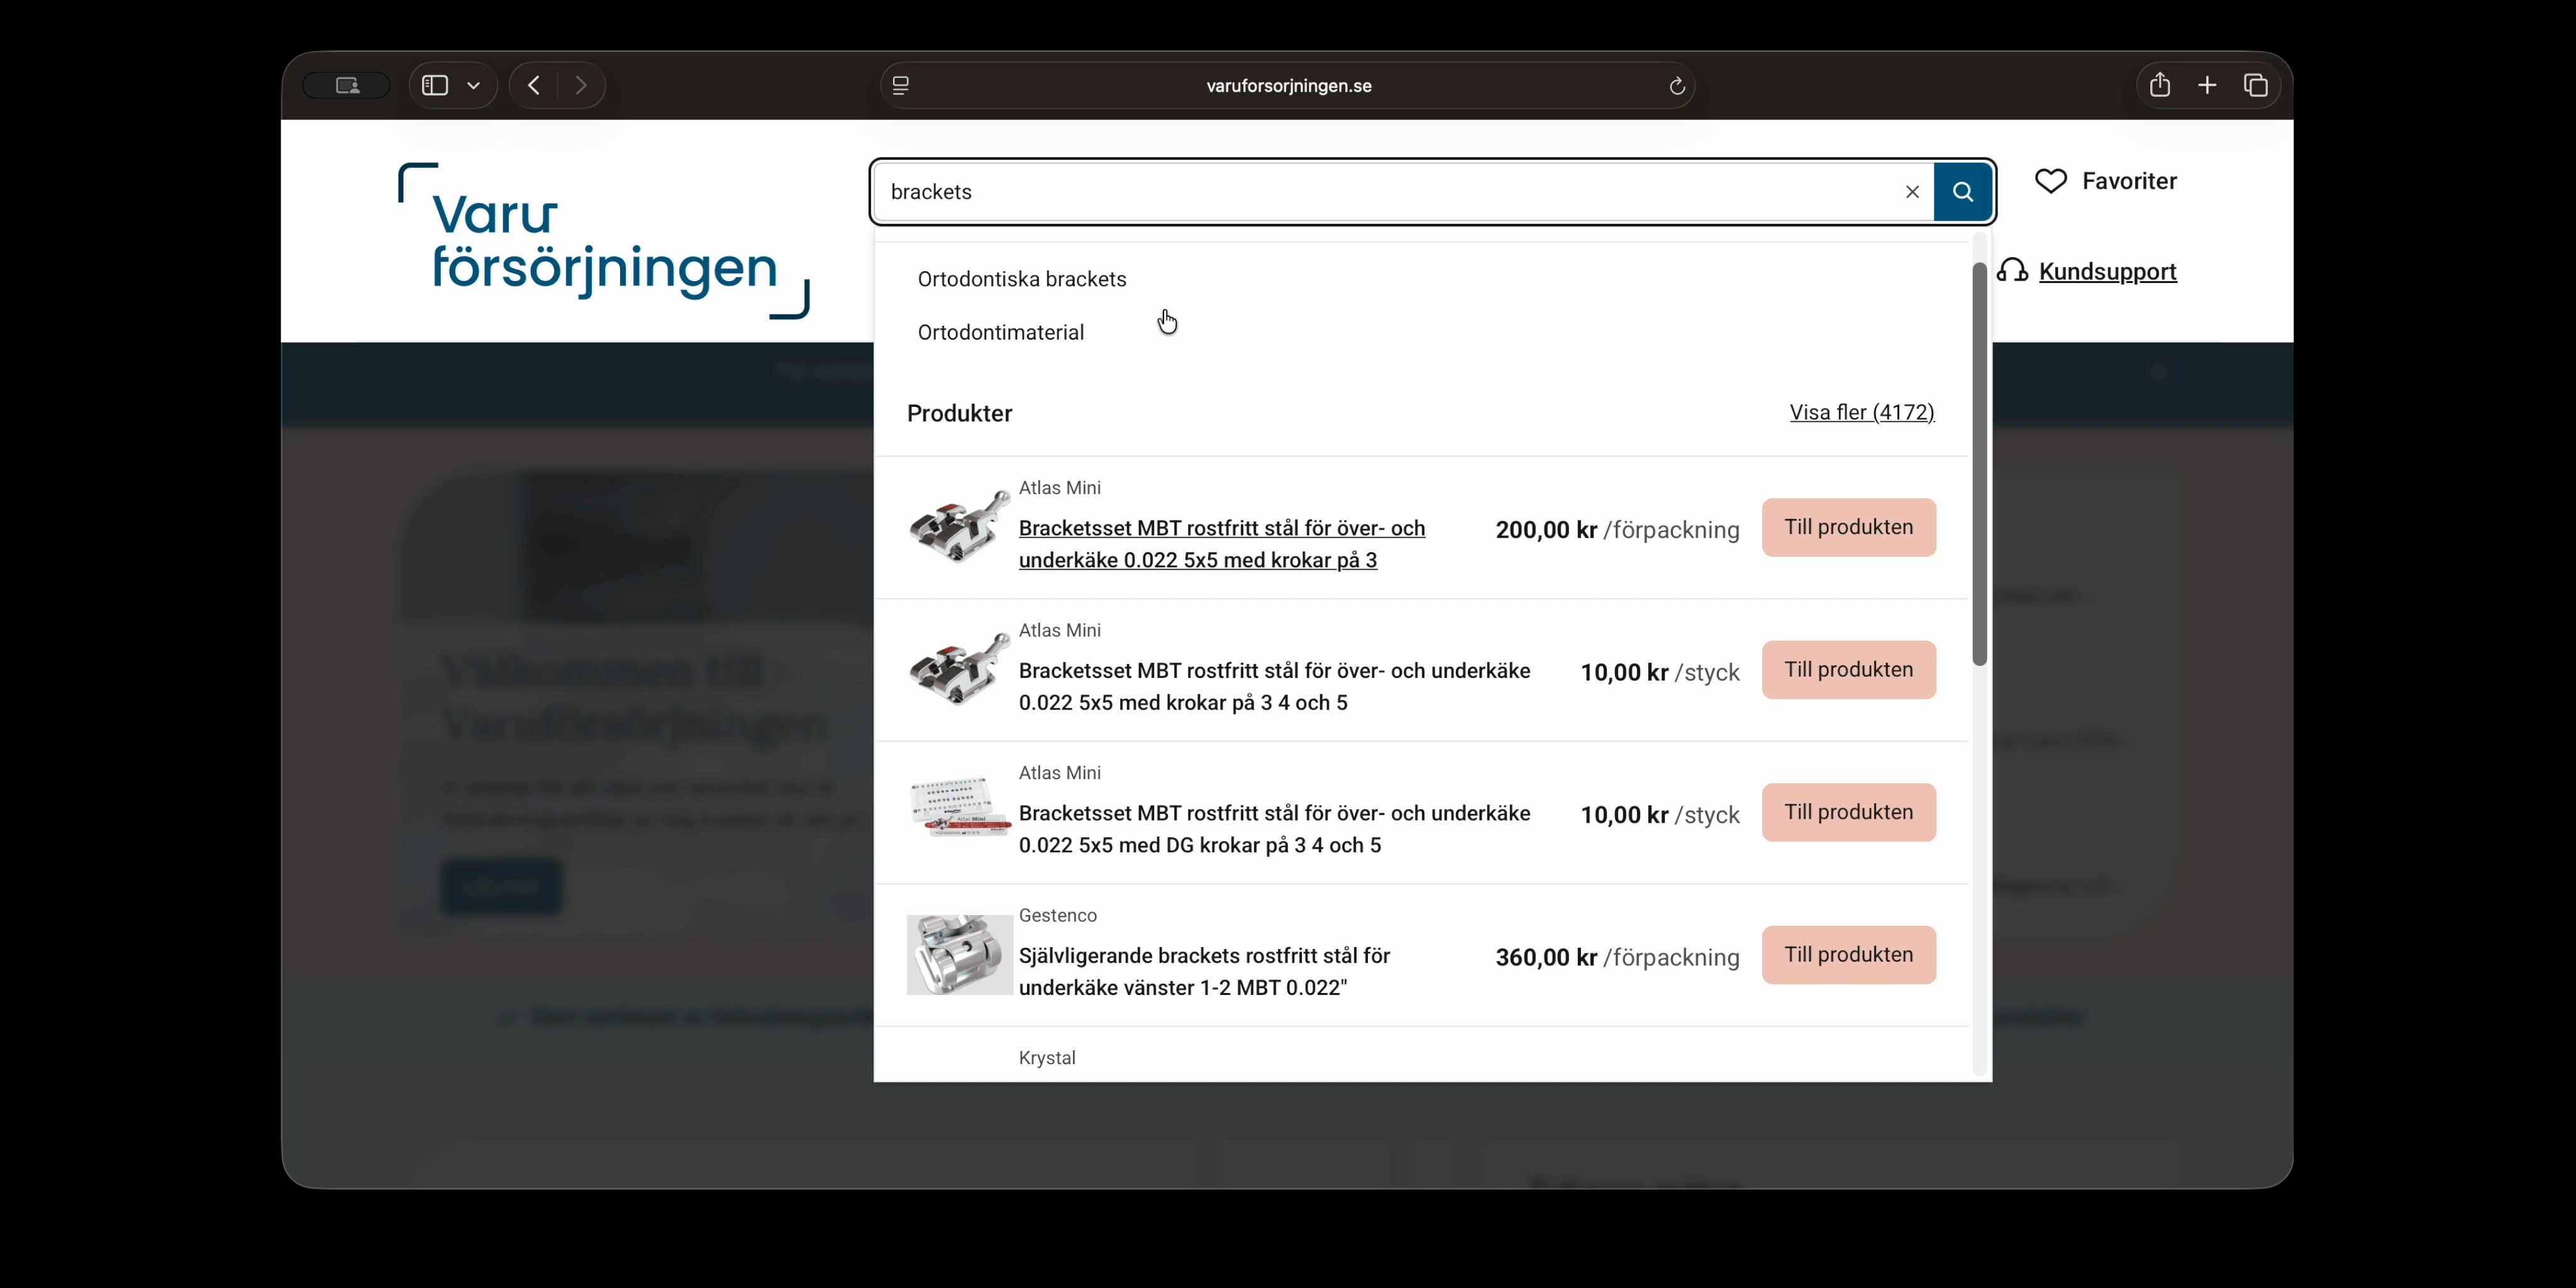Click the Krystal brand label

point(1047,1058)
